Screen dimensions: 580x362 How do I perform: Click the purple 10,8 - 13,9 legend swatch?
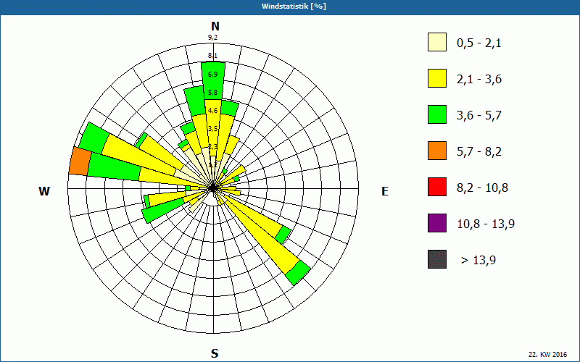437,223
